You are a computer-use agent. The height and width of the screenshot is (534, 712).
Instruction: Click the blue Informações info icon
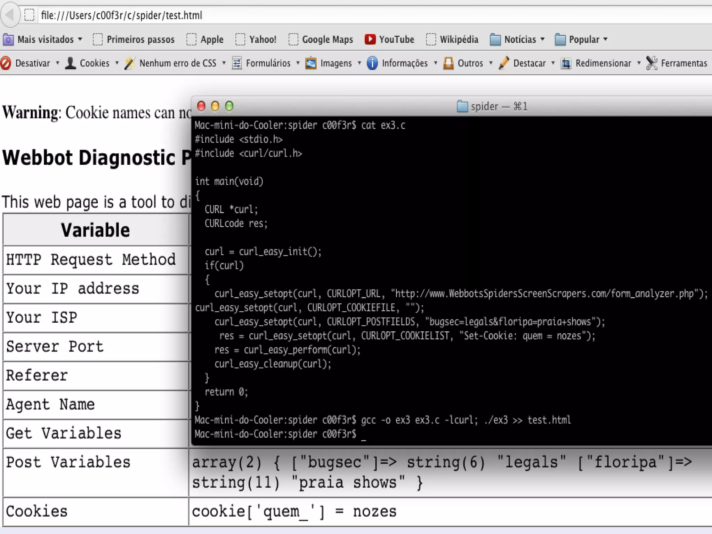(372, 63)
